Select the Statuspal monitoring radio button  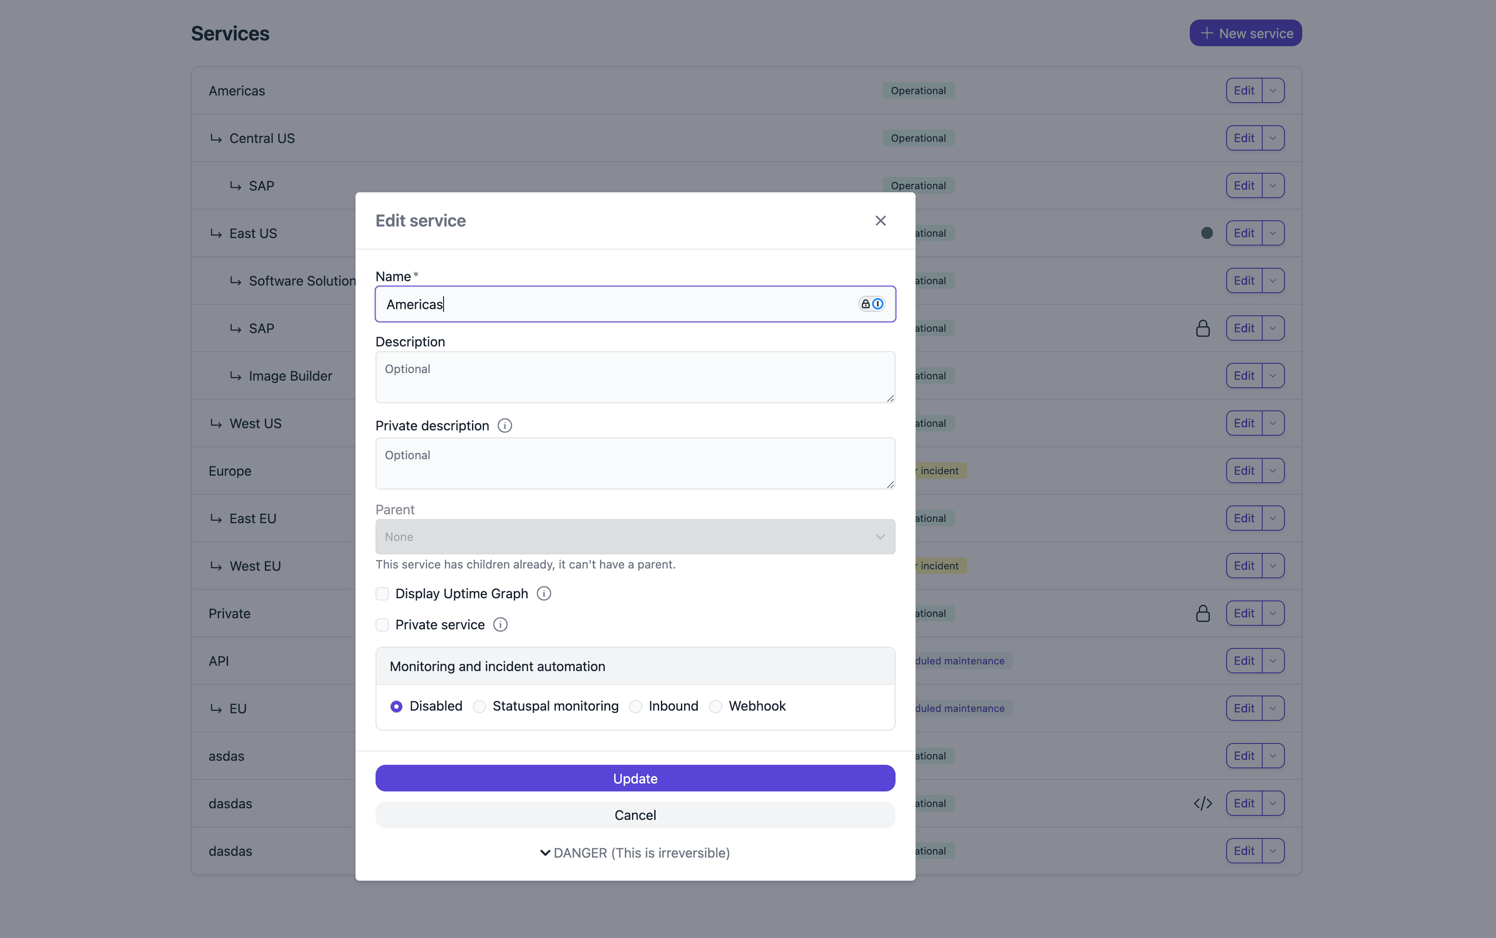(479, 706)
